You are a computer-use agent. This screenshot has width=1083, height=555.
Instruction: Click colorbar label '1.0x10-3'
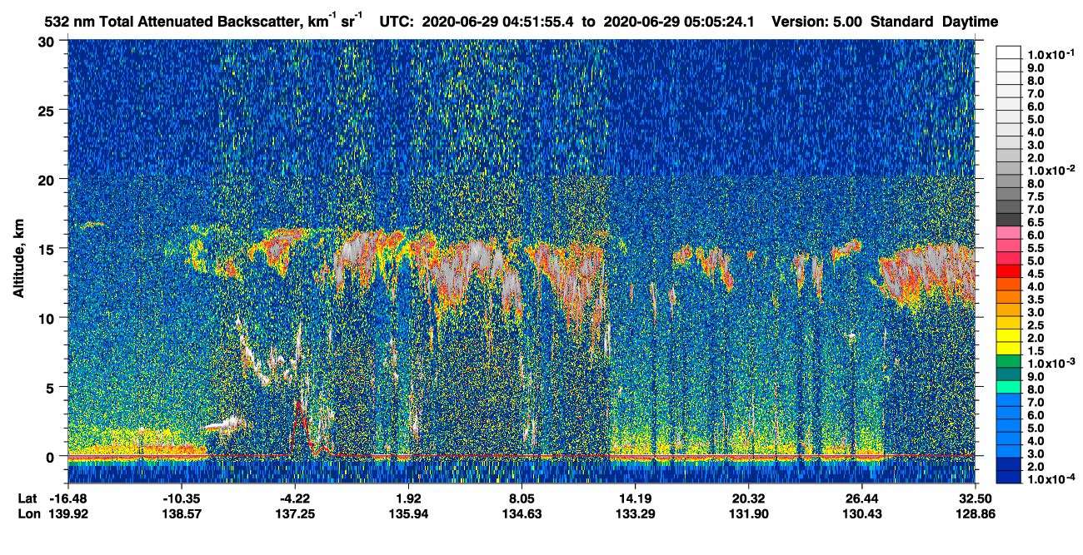pyautogui.click(x=1051, y=363)
